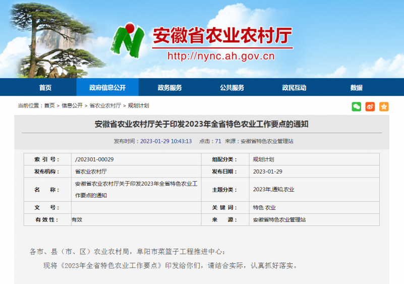Open the 数据 navigation tab

tap(356, 88)
